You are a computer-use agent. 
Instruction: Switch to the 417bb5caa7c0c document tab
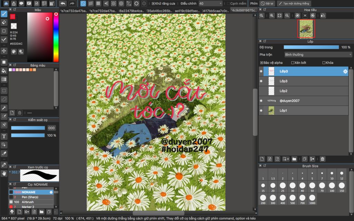coord(216,11)
